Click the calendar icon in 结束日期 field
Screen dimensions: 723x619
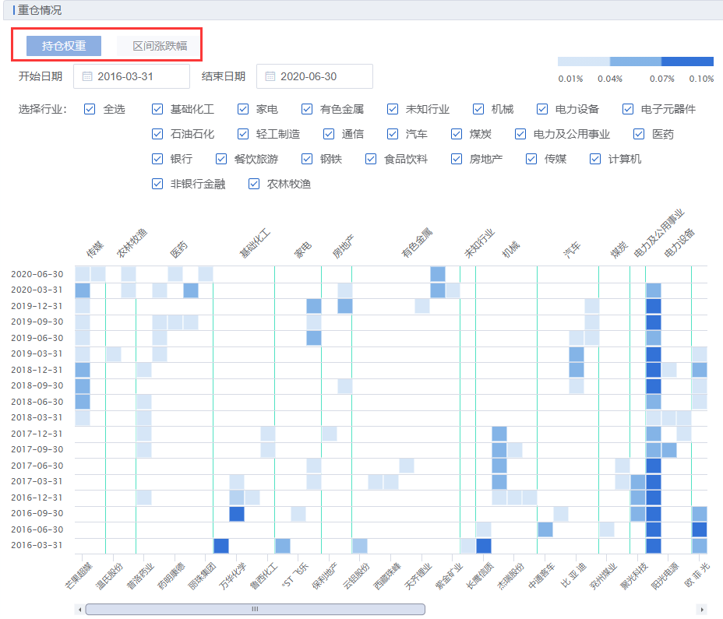[x=270, y=76]
